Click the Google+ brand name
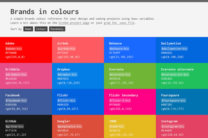This screenshot has width=208, height=138. [63, 121]
